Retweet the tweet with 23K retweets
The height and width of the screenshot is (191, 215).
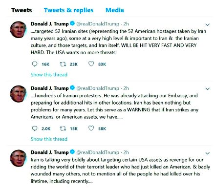pos(63,64)
